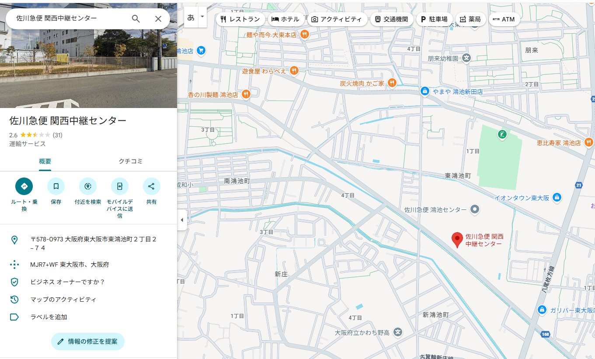The width and height of the screenshot is (595, 359).
Task: Click the plus code dots icon
Action: point(14,265)
